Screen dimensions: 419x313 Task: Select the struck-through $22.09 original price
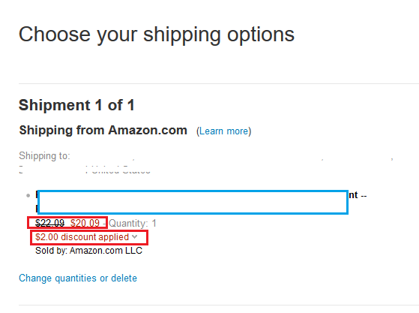pyautogui.click(x=50, y=223)
